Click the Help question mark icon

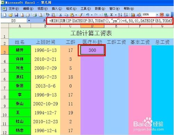pyautogui.click(x=168, y=15)
